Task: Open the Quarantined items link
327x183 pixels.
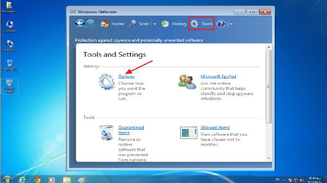Action: pyautogui.click(x=131, y=130)
